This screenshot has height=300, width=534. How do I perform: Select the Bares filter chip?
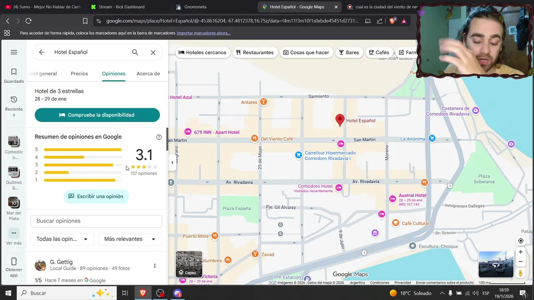click(x=349, y=52)
